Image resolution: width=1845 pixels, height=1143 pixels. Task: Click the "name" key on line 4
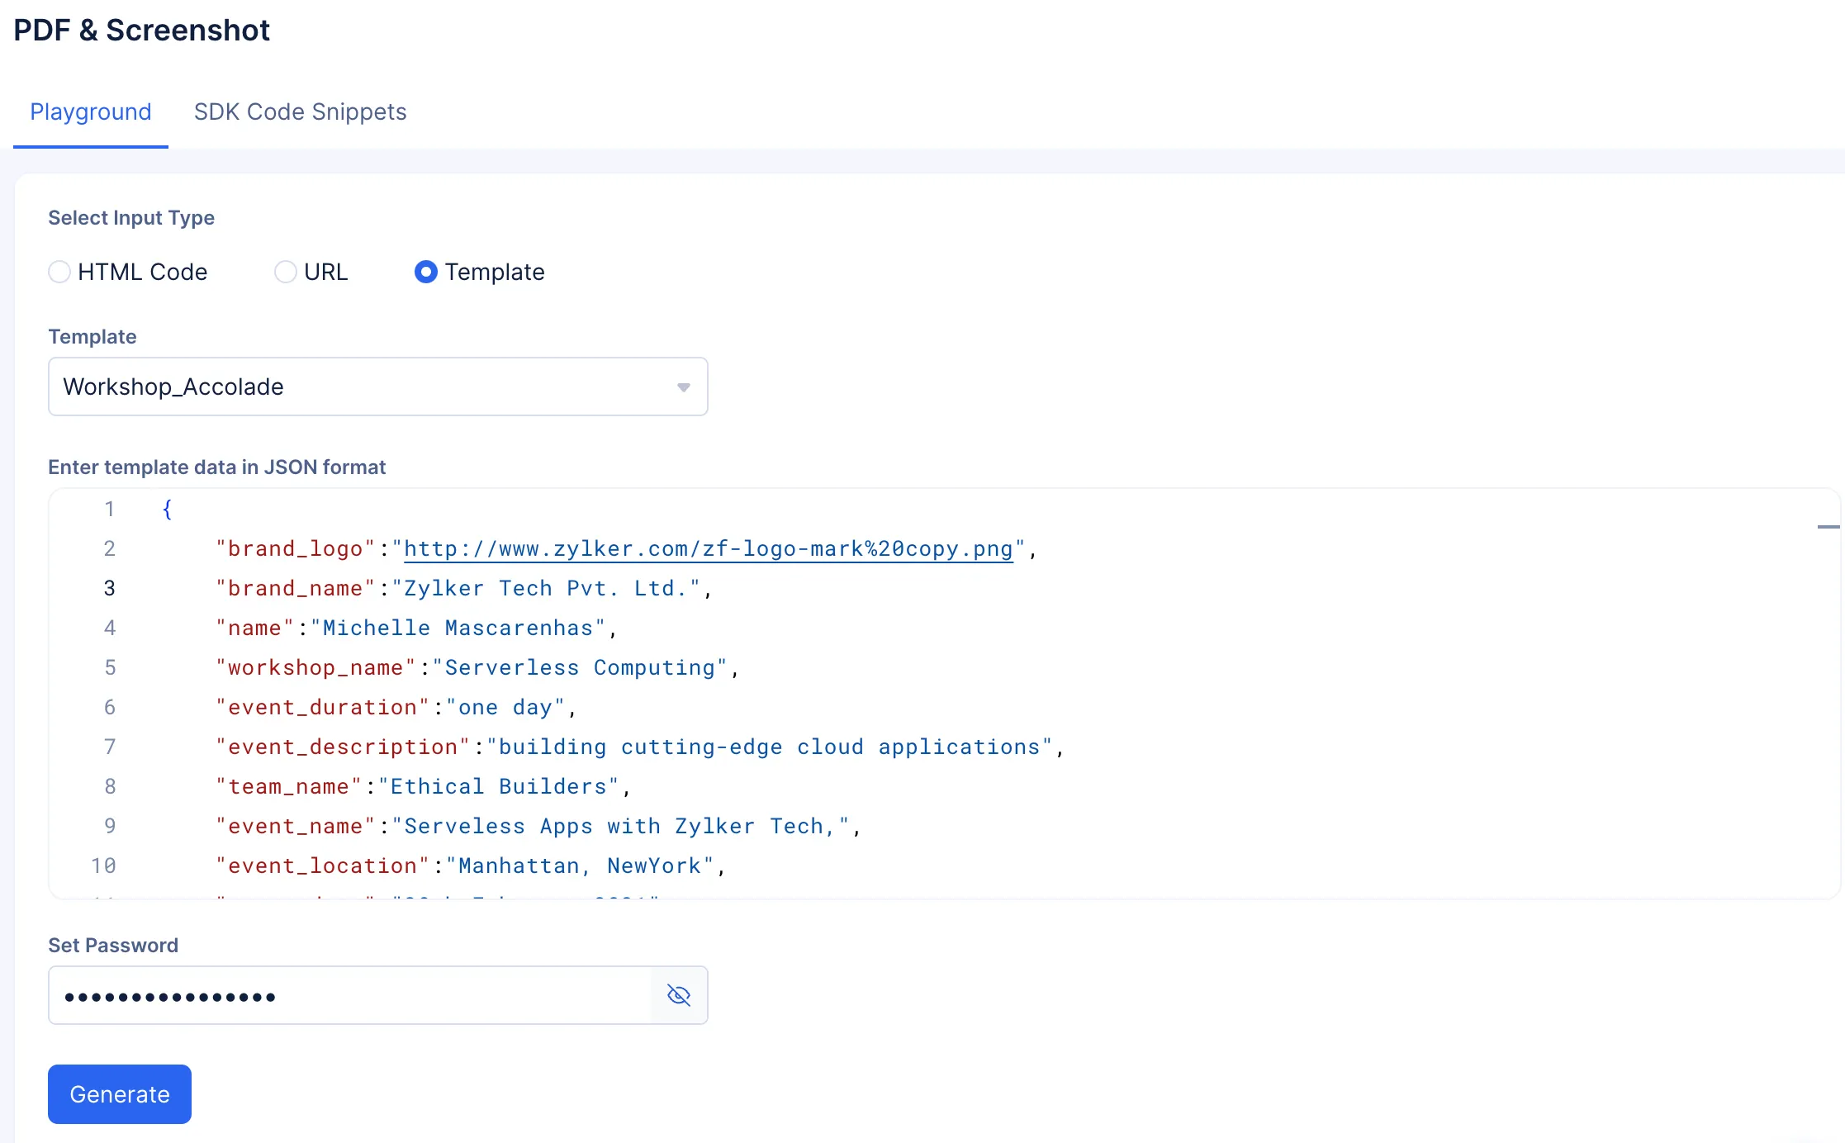click(x=254, y=628)
